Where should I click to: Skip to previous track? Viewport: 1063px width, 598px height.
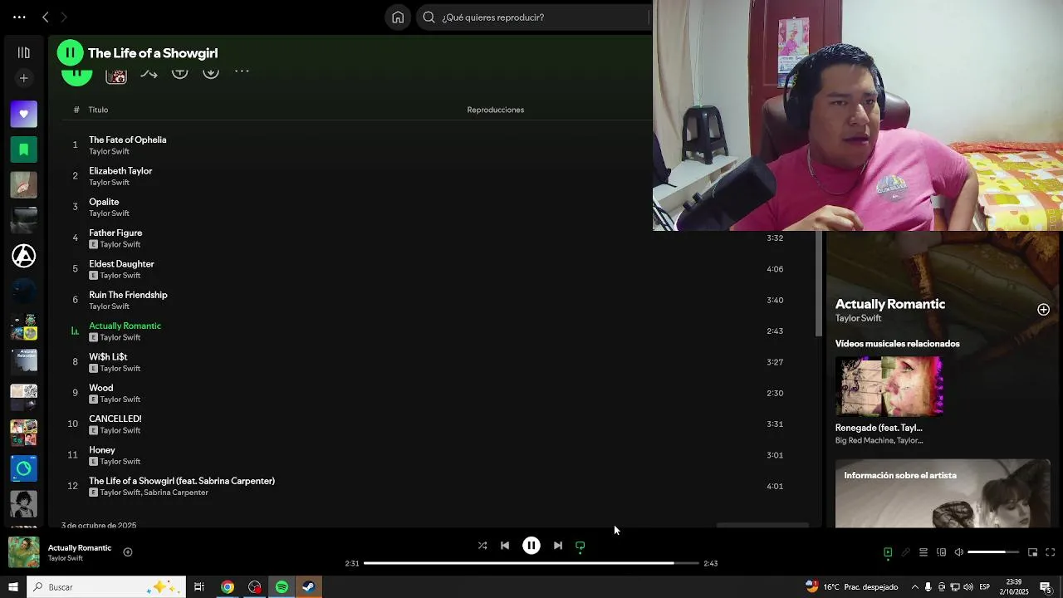coord(505,546)
